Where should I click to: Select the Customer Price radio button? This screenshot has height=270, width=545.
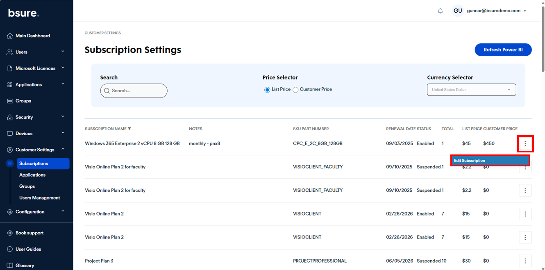pyautogui.click(x=295, y=90)
